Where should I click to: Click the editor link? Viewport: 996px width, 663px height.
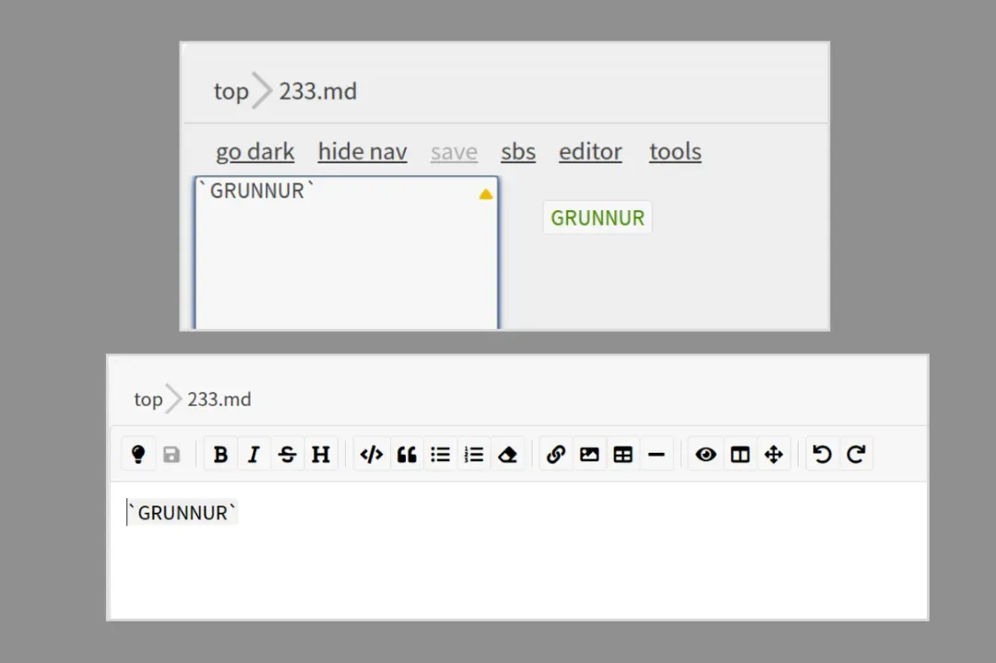[590, 152]
